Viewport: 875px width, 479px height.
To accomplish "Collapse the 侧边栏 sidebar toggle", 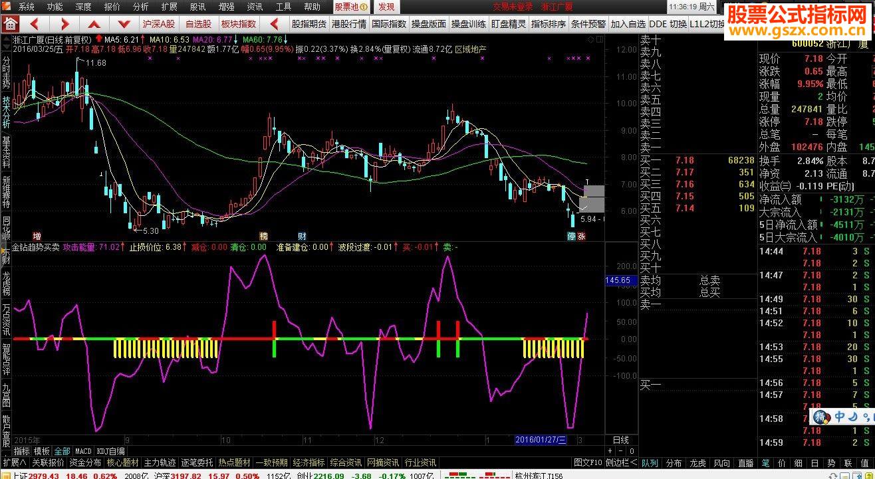I will [621, 462].
